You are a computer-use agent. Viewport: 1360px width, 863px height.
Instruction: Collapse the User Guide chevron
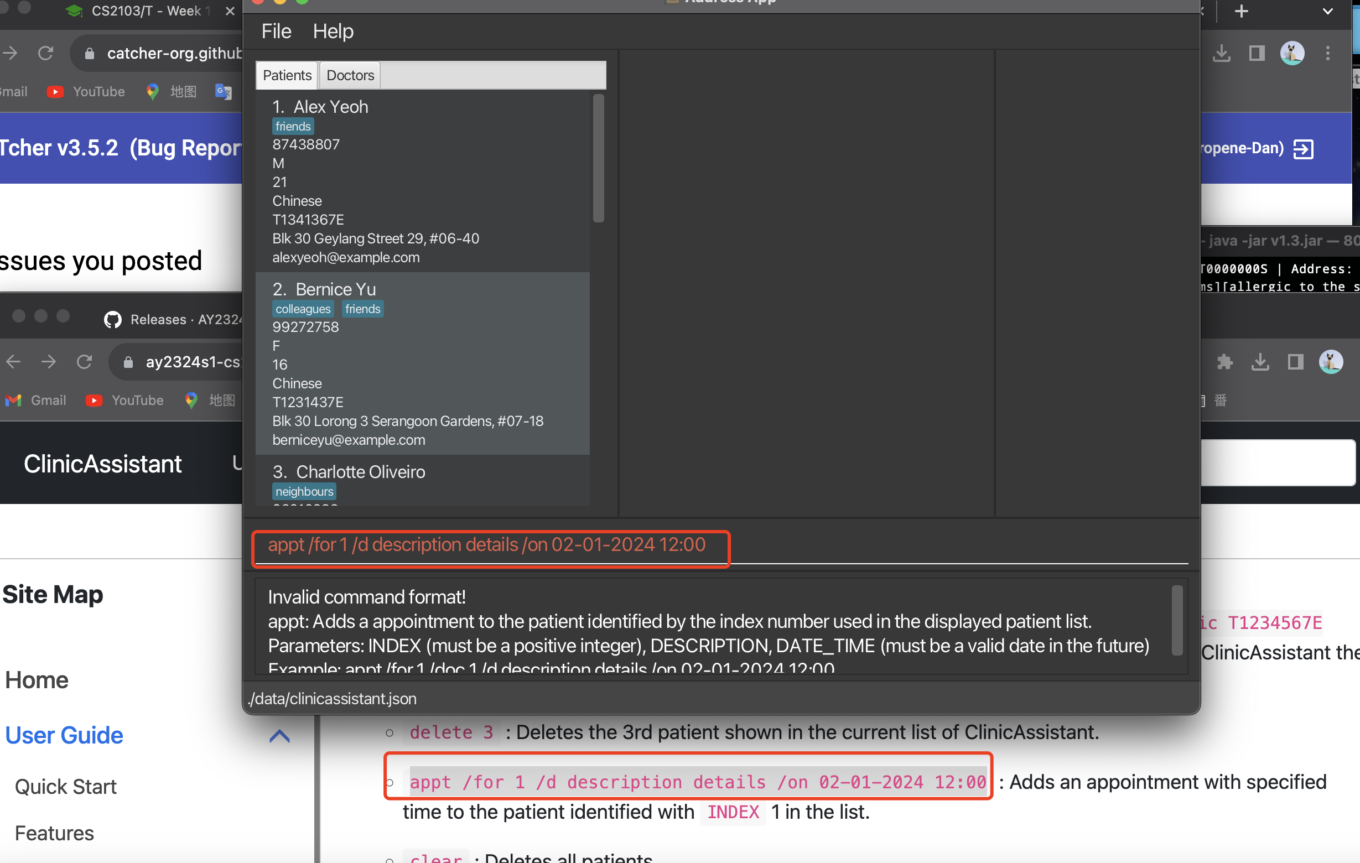coord(279,735)
